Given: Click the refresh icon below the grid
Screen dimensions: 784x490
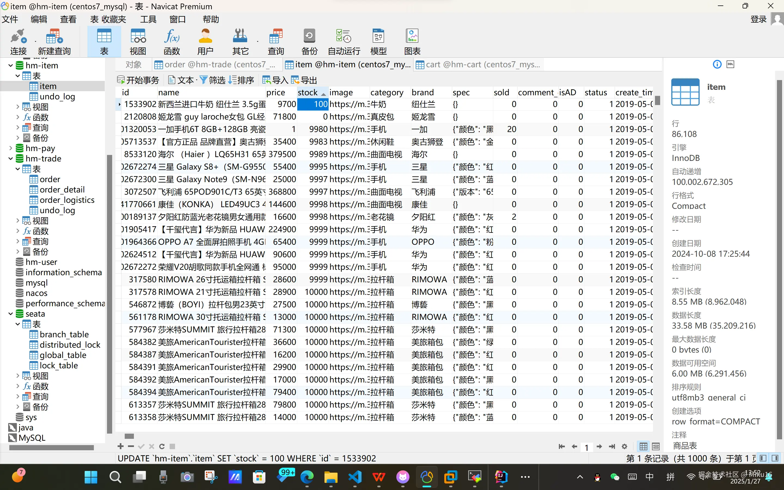Looking at the screenshot, I should click(162, 446).
